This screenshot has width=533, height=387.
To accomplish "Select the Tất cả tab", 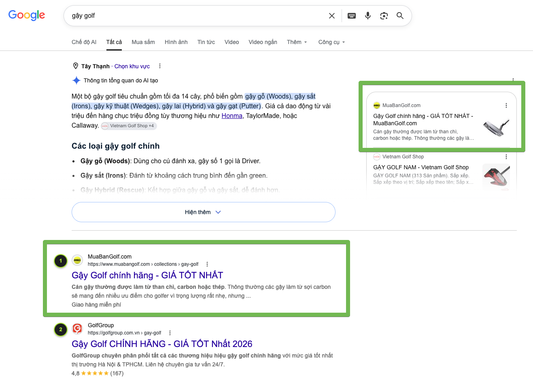I will click(114, 42).
